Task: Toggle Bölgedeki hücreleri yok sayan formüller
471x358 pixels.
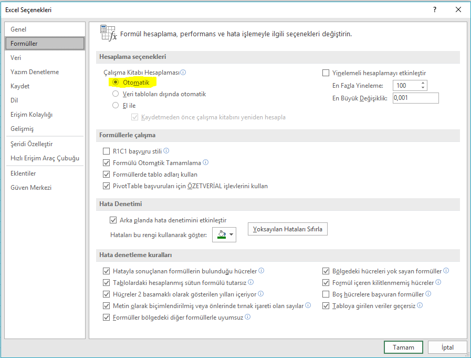Action: 326,271
